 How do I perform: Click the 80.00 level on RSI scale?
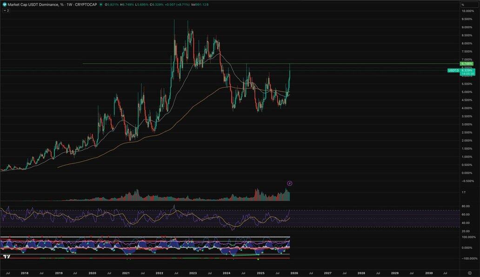pyautogui.click(x=465, y=206)
